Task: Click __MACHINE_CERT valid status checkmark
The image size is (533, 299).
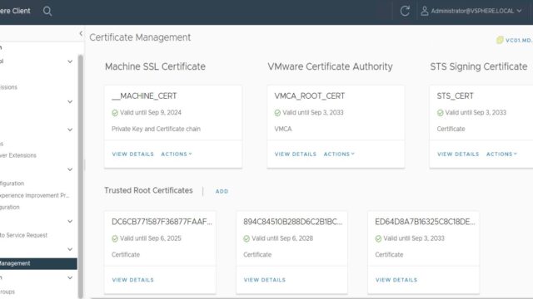Action: tap(115, 113)
